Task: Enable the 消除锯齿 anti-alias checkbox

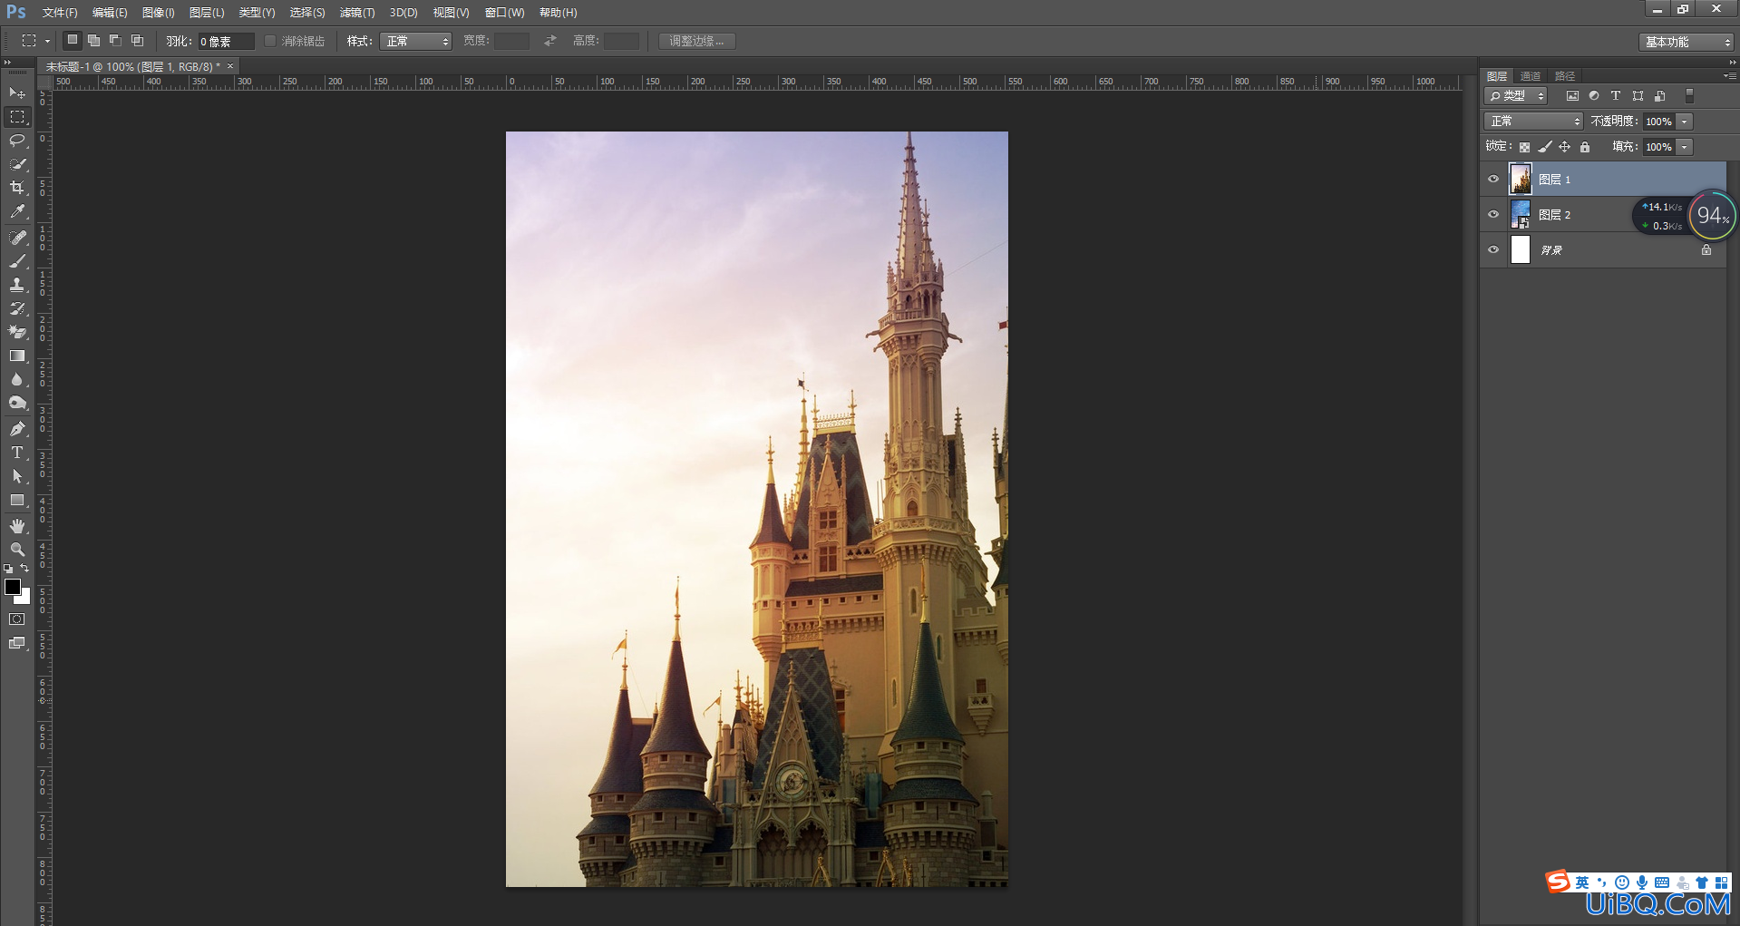Action: pos(270,41)
